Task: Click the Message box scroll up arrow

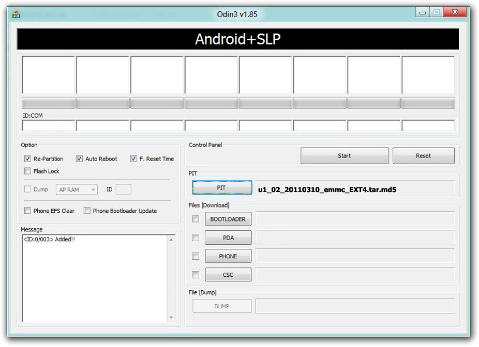Action: (x=171, y=240)
